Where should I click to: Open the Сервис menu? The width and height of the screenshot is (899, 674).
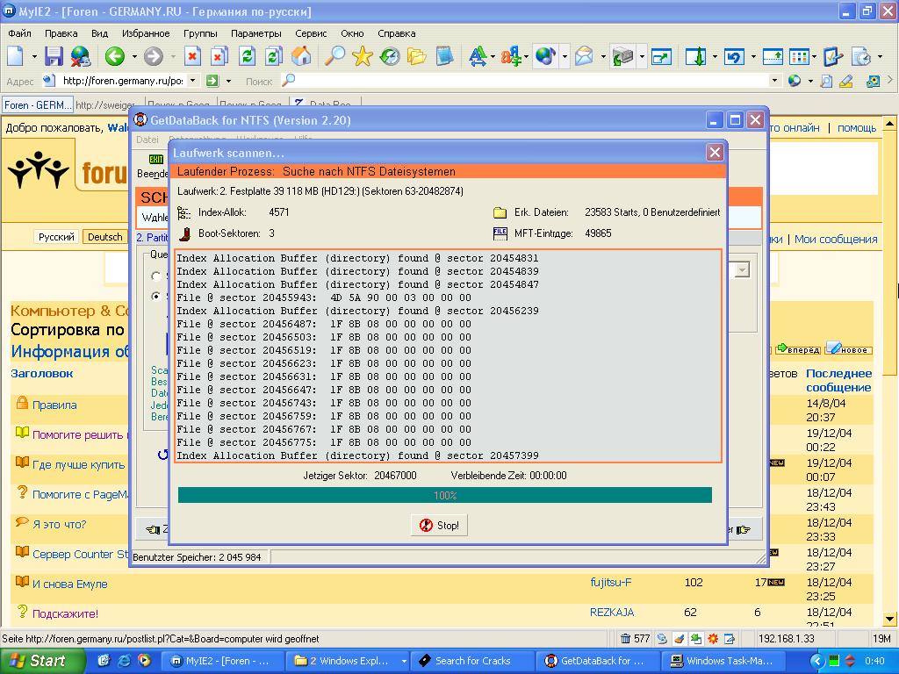pos(311,33)
